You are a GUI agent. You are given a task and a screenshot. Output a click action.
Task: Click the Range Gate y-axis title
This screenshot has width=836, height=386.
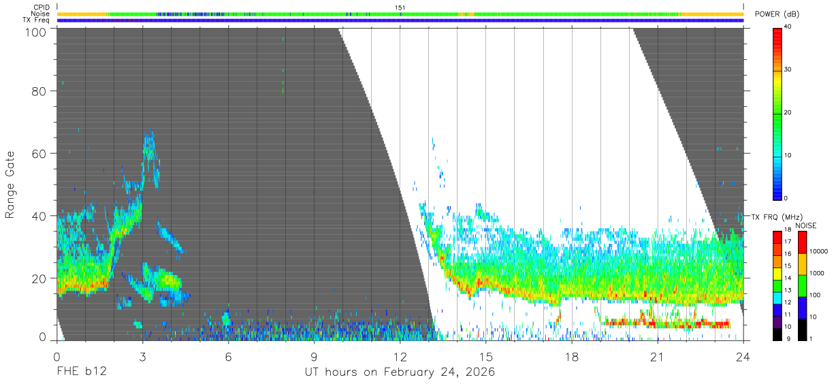coord(10,184)
